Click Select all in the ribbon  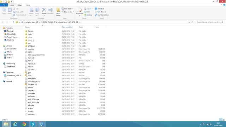tap(100, 9)
